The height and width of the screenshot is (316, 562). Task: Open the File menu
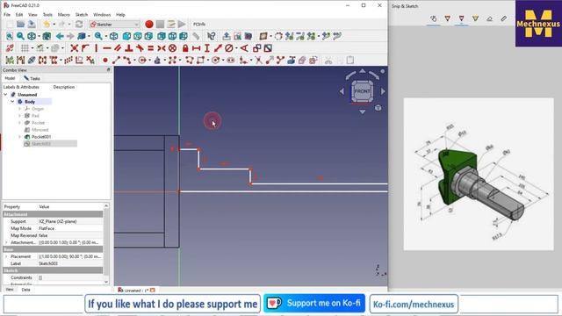tap(7, 15)
